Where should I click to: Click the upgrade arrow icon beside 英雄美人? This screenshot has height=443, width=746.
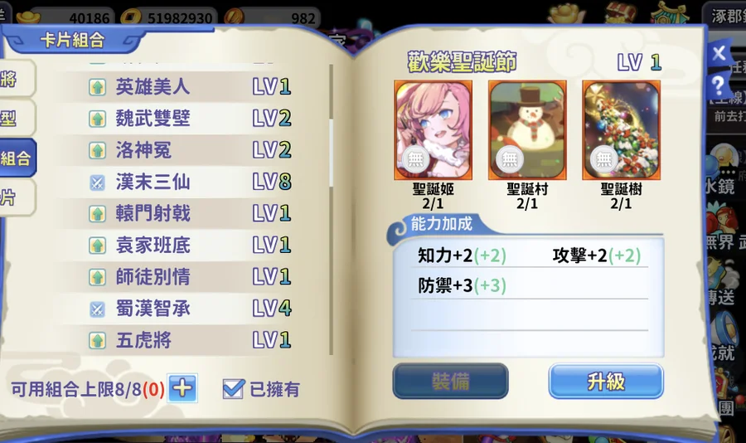coord(97,87)
